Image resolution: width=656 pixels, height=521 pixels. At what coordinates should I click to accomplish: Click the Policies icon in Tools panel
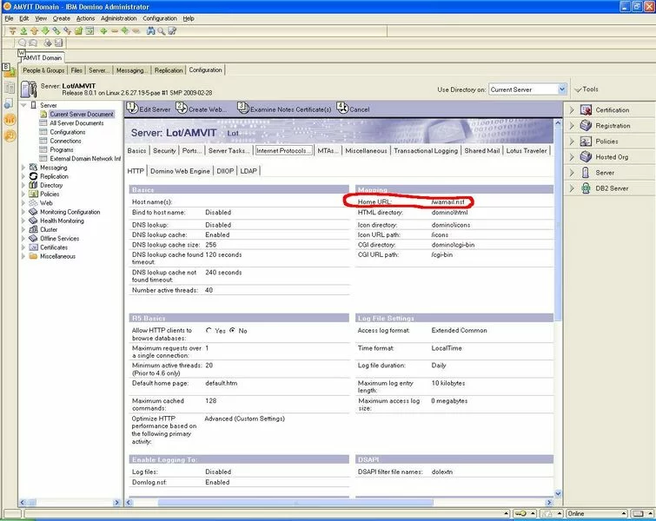click(586, 142)
